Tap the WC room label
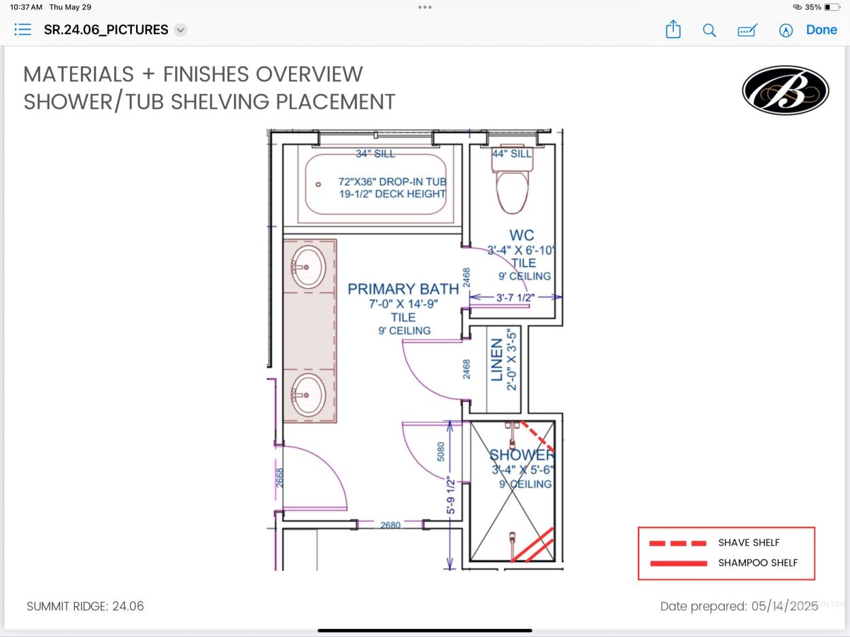The image size is (850, 637). (522, 236)
